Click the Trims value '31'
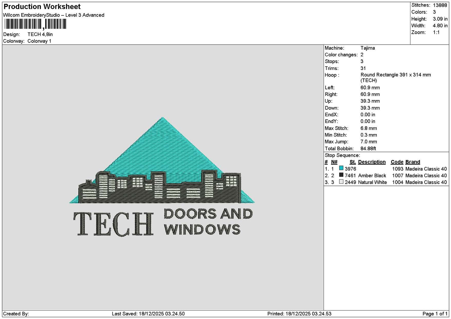 [x=363, y=68]
